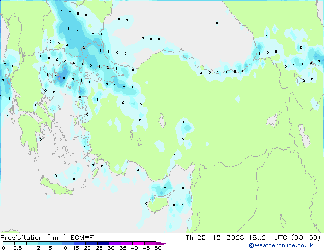The height and width of the screenshot is (250, 324).
Task: Click the '40' legend scale label
Action: (x=134, y=248)
